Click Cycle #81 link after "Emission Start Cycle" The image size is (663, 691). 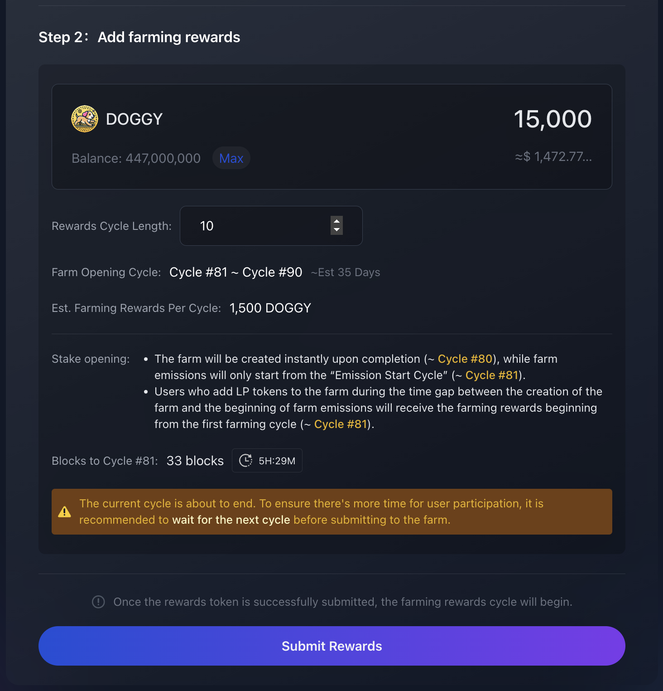(x=491, y=375)
